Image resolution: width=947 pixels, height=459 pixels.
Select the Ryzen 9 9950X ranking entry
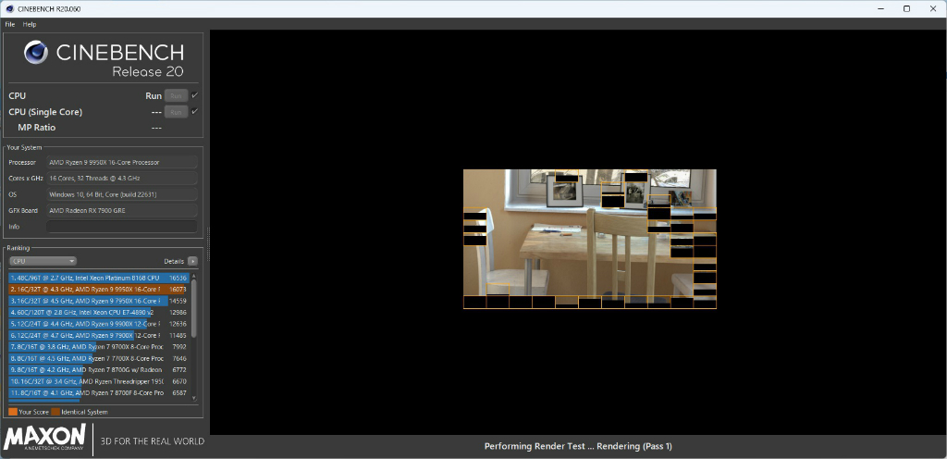pos(98,290)
